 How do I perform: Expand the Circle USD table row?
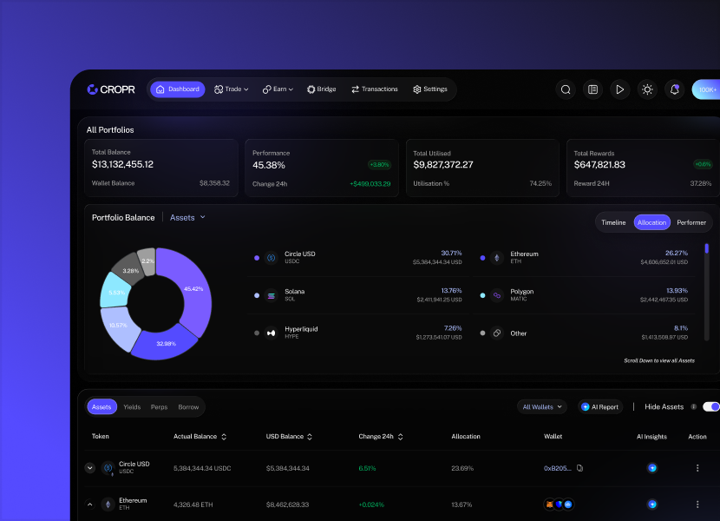[x=90, y=468]
